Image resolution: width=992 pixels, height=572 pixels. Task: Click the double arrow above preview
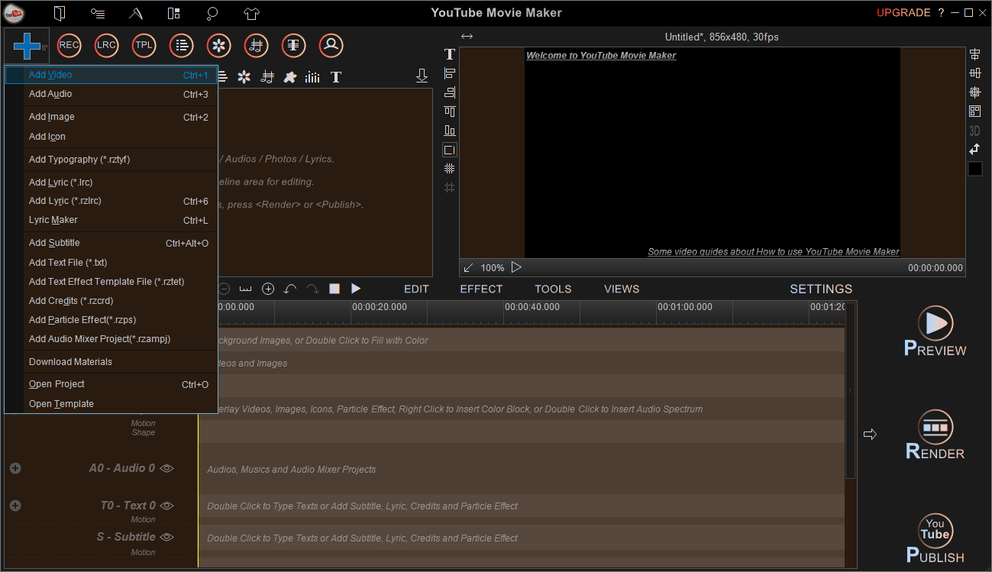[x=467, y=37]
